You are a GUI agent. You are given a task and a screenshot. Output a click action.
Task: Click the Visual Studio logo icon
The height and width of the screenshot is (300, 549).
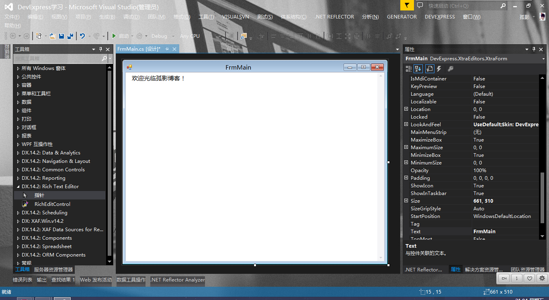(9, 6)
